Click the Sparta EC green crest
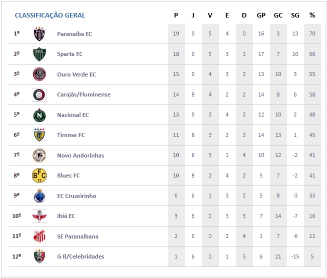327x278 pixels. point(40,54)
